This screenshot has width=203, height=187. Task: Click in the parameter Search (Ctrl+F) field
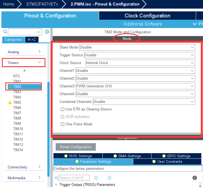(x=74, y=178)
